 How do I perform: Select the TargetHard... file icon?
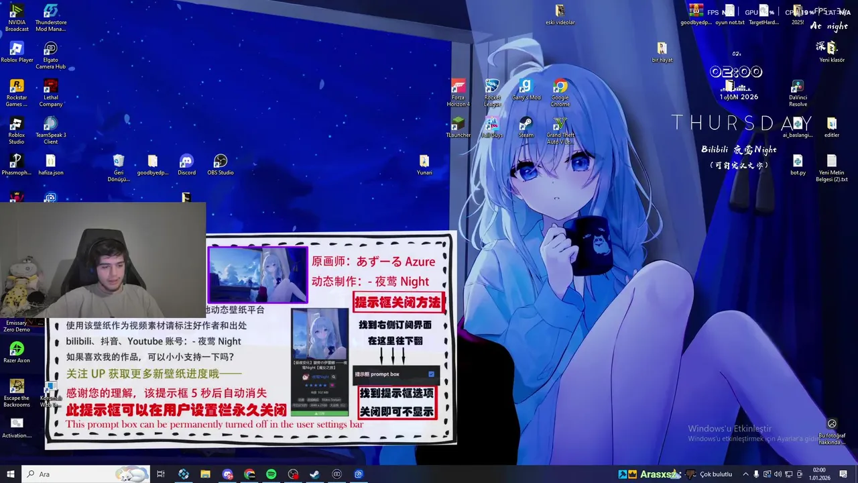click(x=764, y=15)
